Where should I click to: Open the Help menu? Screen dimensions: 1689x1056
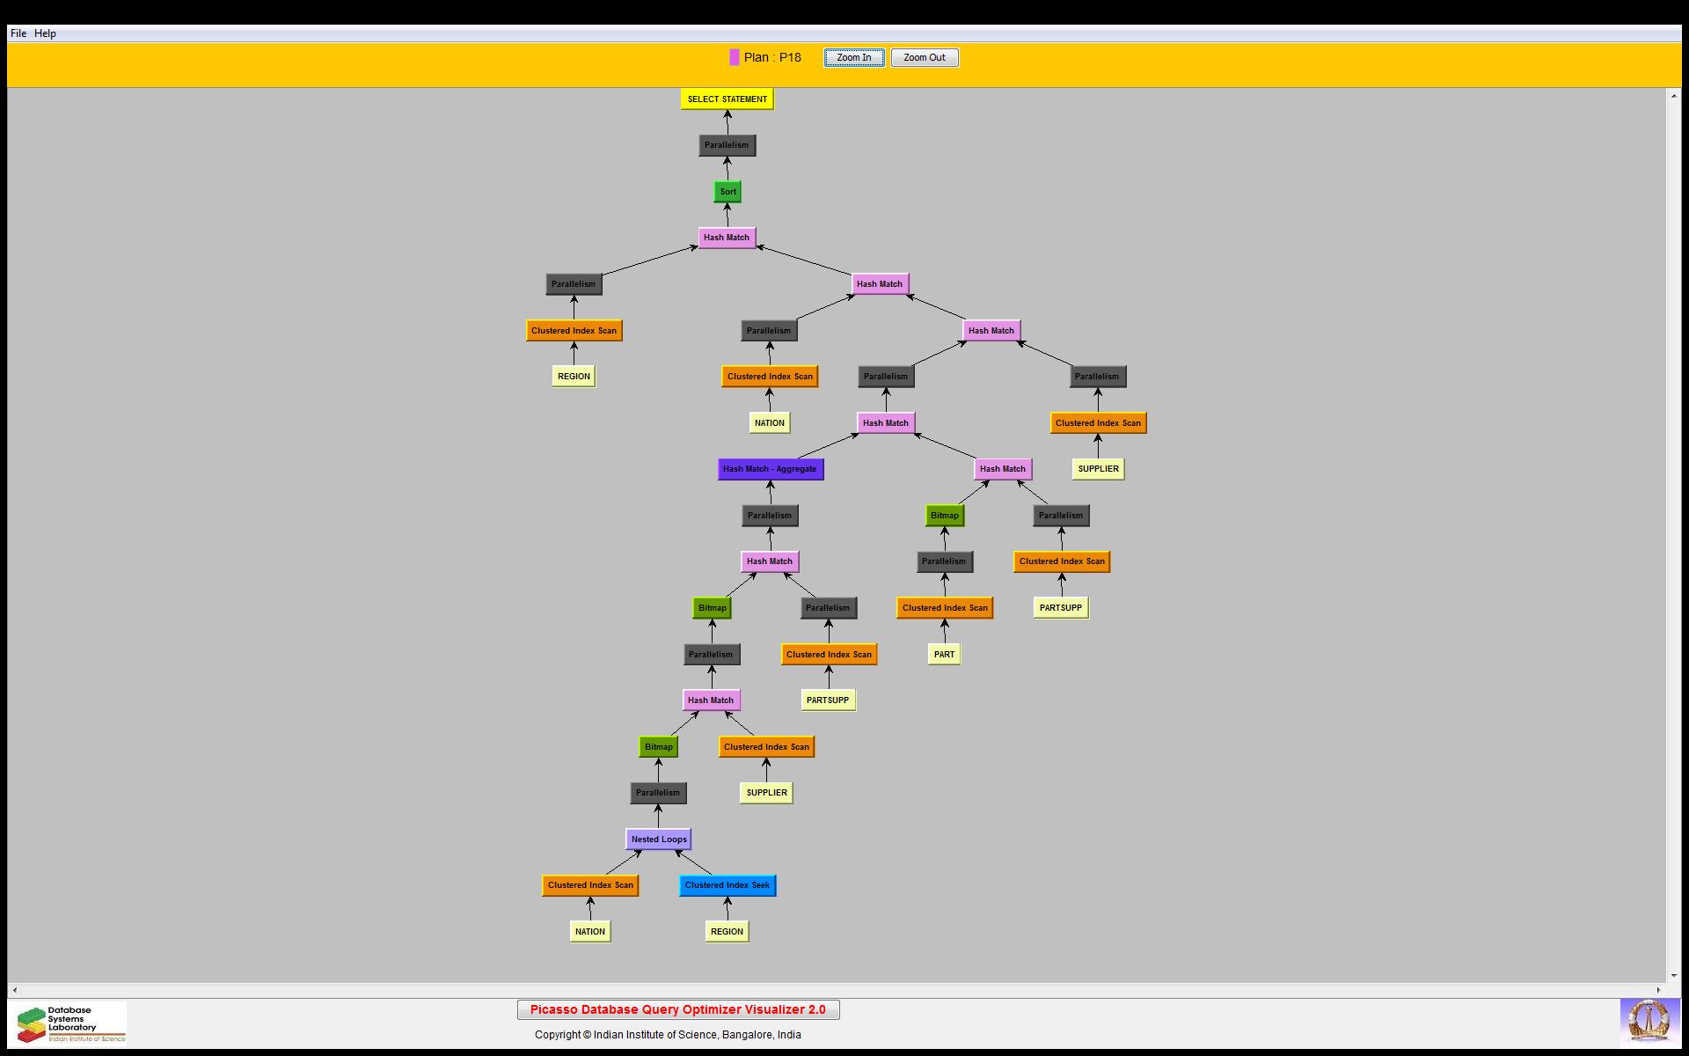coord(45,33)
